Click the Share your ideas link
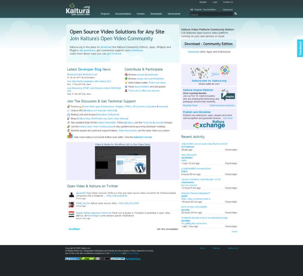The height and width of the screenshot is (276, 303). (157, 83)
